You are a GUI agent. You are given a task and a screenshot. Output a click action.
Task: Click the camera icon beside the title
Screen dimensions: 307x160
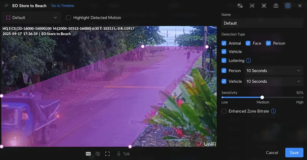pos(7,6)
